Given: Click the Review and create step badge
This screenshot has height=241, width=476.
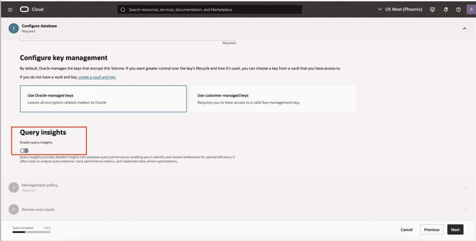Looking at the screenshot, I should coord(13,209).
